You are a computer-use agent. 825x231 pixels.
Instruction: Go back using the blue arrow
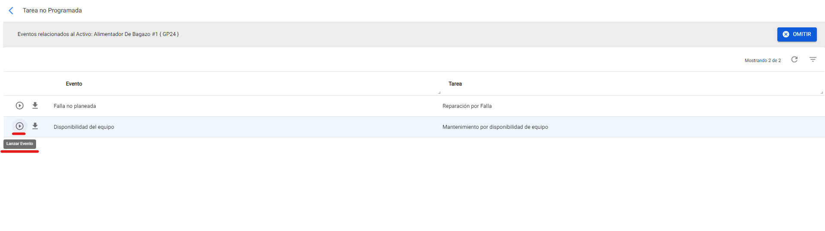[x=11, y=11]
